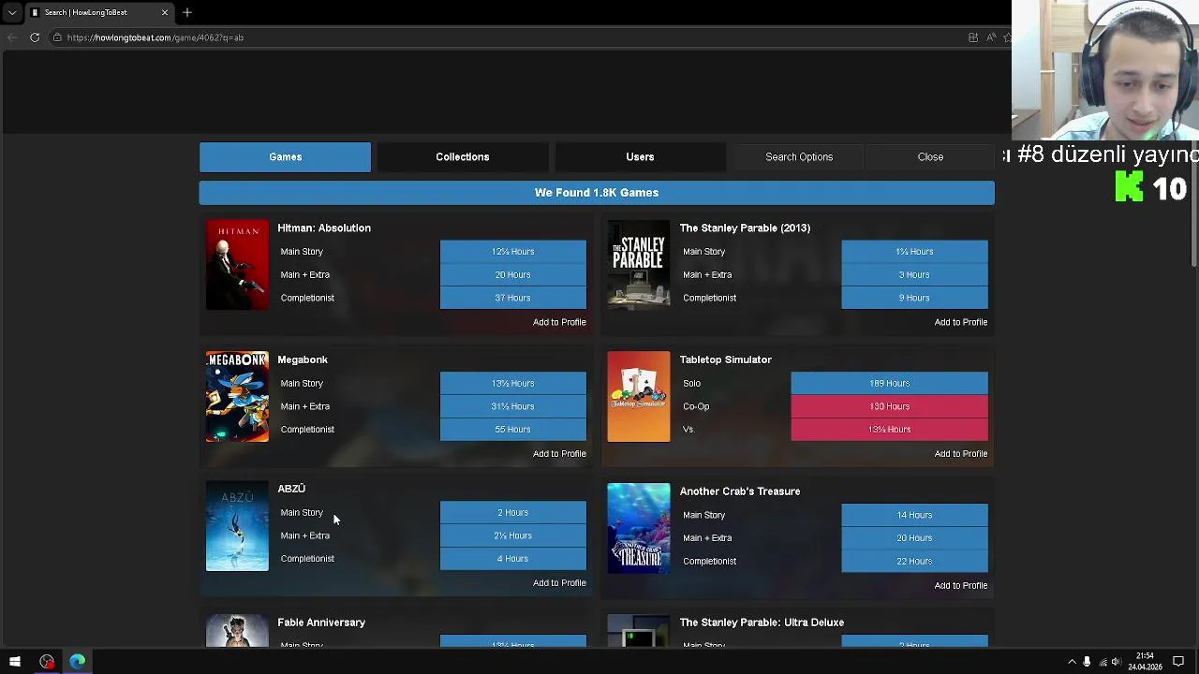The height and width of the screenshot is (674, 1199).
Task: Add Megabonk to profile
Action: (559, 454)
